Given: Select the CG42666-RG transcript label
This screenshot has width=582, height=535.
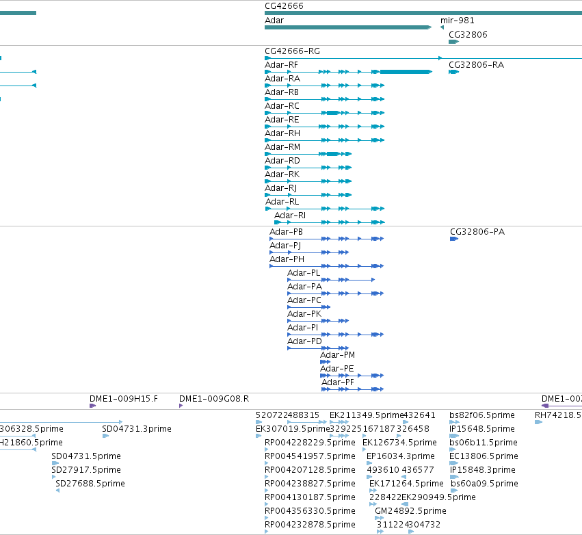Looking at the screenshot, I should (292, 51).
